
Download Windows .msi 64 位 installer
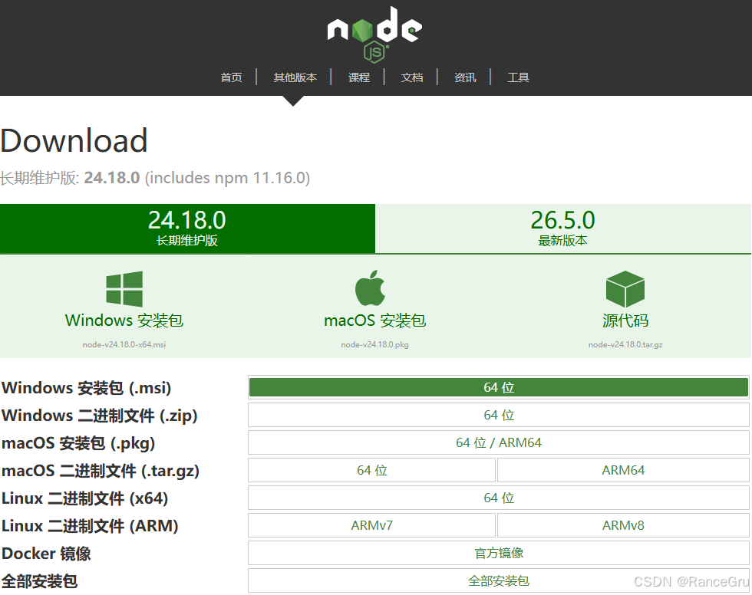coord(499,387)
